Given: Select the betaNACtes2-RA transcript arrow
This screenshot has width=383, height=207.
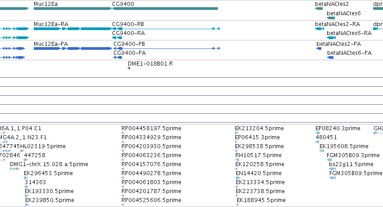Looking at the screenshot, I should point(320,29).
